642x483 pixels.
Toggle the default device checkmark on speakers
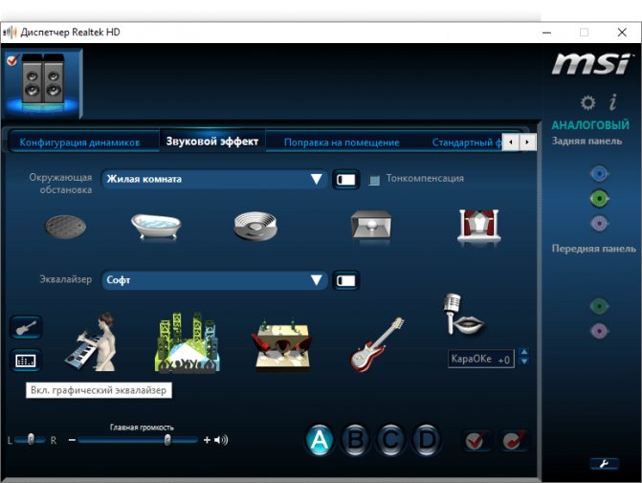12,60
